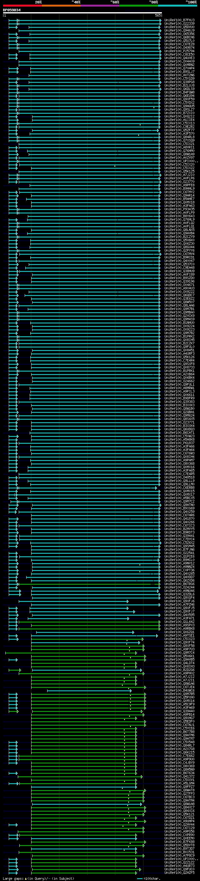Viewport: 200px width, 881px height.
Task: Click the UniRef100_Q8W4T8 label
Action: tap(179, 790)
